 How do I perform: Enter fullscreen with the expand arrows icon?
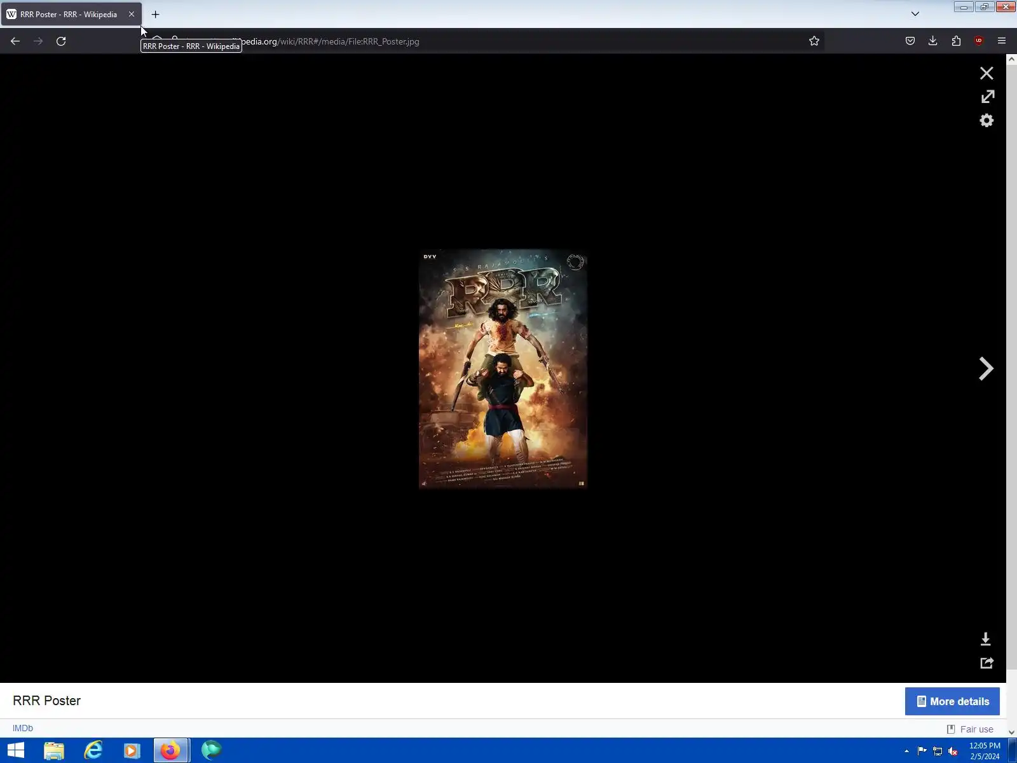tap(987, 97)
